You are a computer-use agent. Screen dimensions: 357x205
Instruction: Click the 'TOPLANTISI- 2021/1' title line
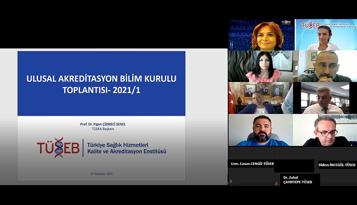[101, 90]
